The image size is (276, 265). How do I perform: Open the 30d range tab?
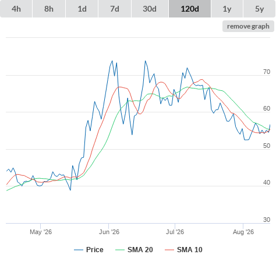coord(150,9)
